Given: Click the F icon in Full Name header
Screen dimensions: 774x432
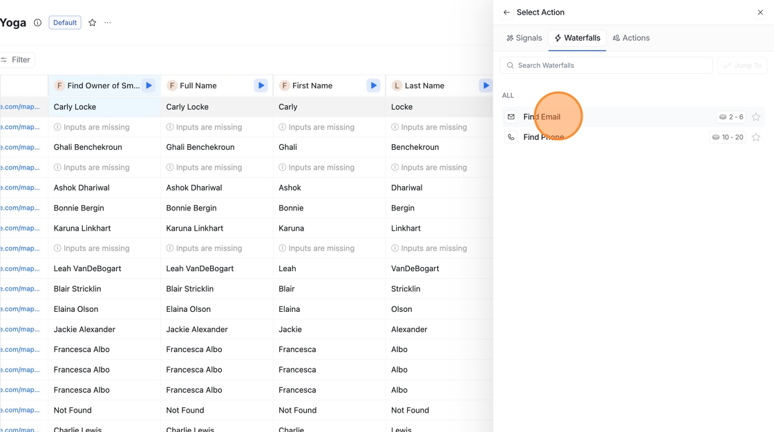Looking at the screenshot, I should pos(172,86).
